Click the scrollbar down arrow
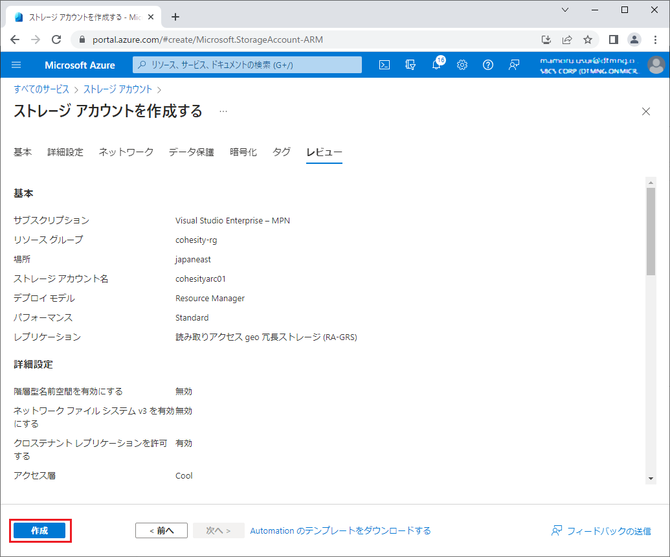This screenshot has height=557, width=670. (x=651, y=479)
